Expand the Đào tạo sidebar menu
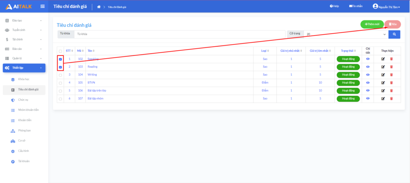The image size is (410, 183). 24,20
